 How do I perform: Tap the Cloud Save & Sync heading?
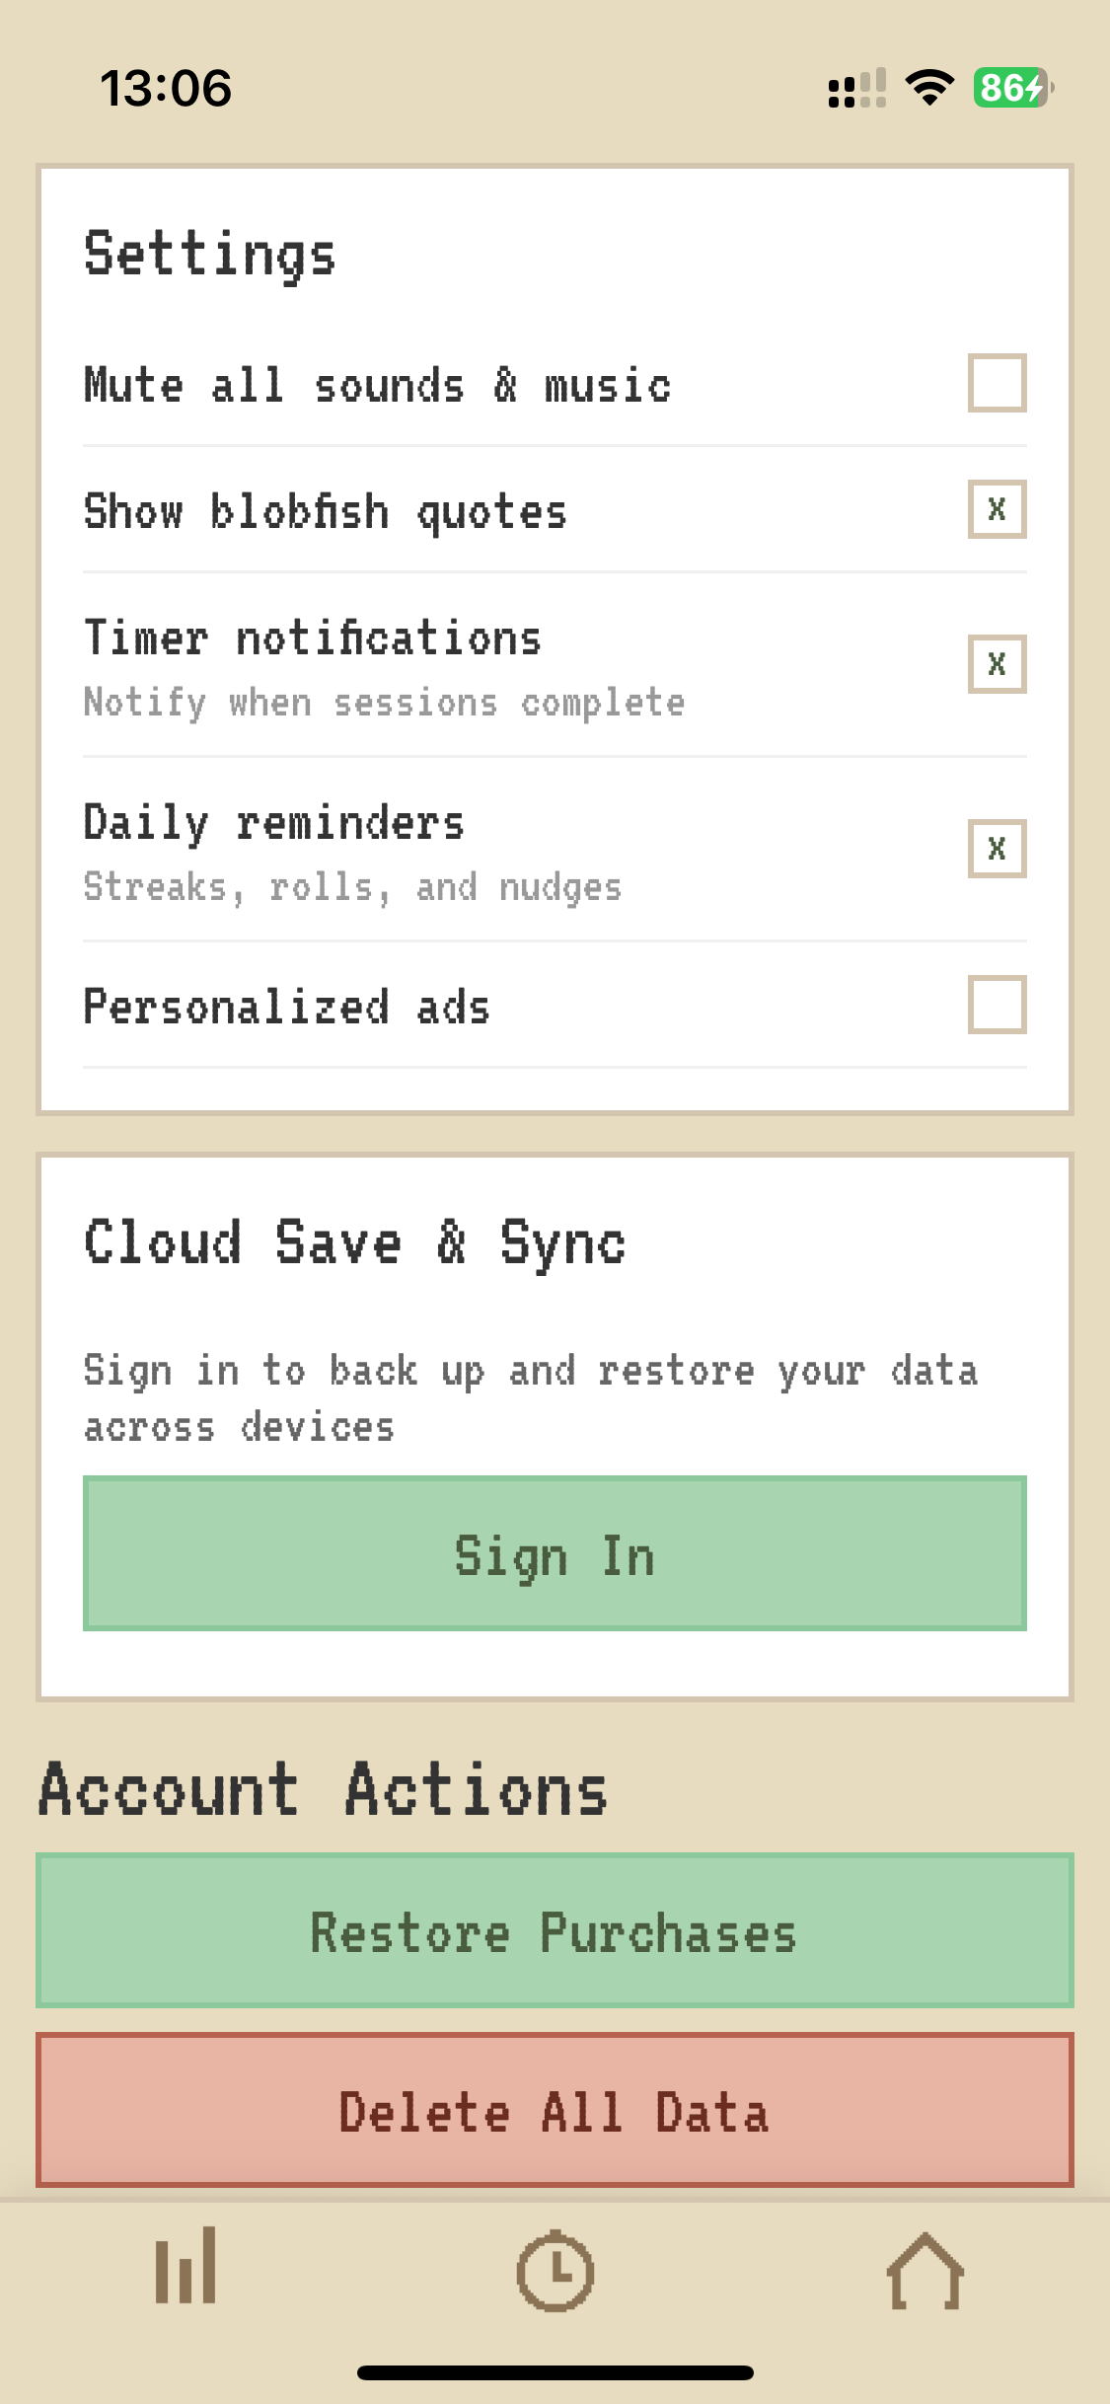coord(354,1242)
